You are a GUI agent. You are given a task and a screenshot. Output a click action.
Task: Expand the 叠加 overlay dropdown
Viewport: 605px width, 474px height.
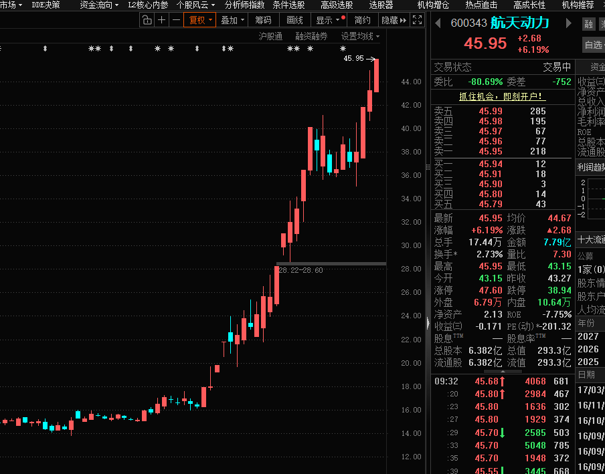tap(232, 20)
